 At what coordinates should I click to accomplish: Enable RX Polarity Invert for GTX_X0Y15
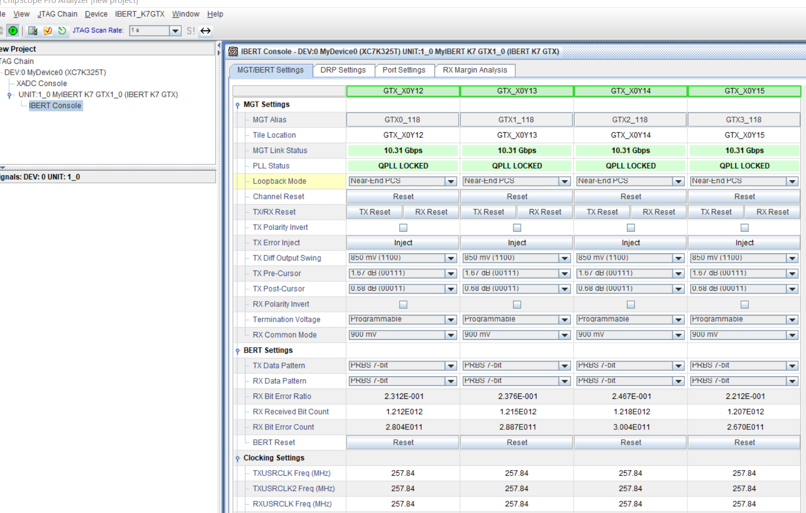coord(744,304)
